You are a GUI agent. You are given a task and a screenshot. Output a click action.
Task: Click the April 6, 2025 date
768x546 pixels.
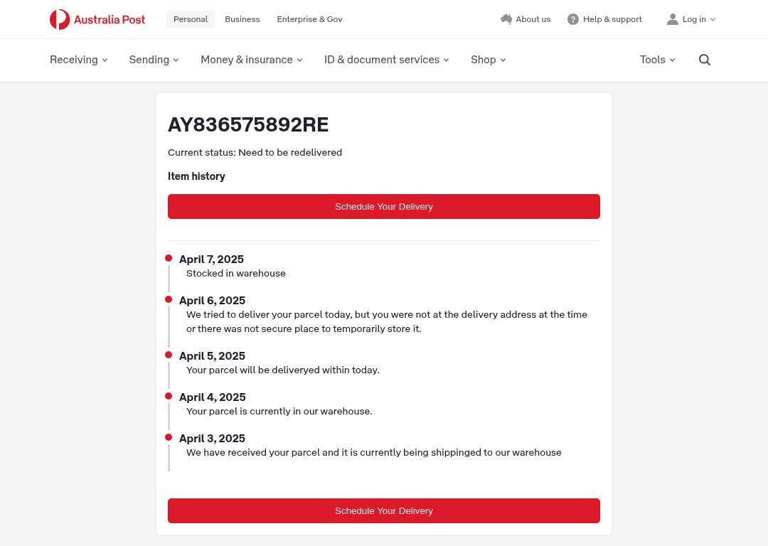pos(212,300)
